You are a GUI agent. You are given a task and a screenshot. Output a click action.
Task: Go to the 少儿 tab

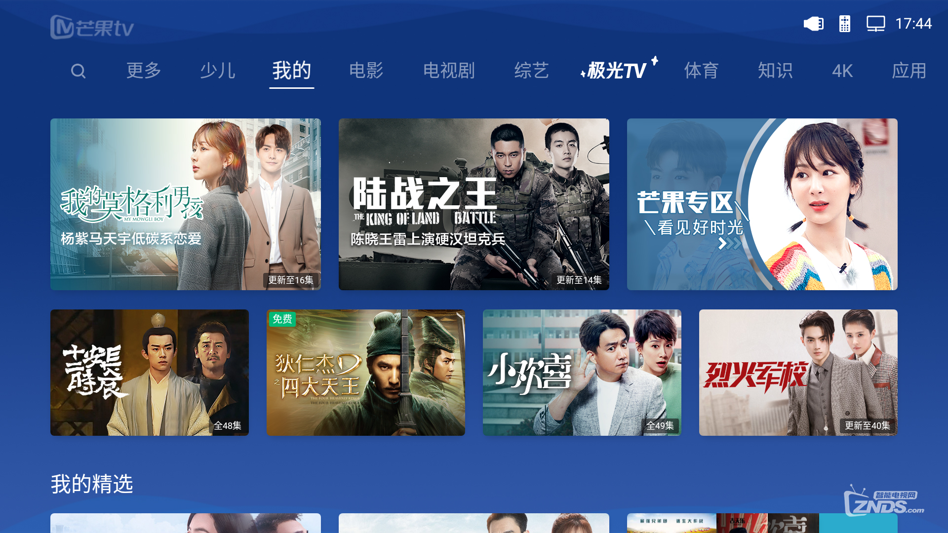[218, 71]
